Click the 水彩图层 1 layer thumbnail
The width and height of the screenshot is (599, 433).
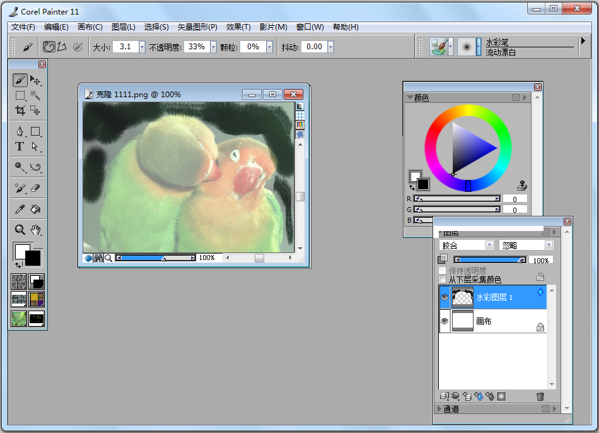(463, 298)
